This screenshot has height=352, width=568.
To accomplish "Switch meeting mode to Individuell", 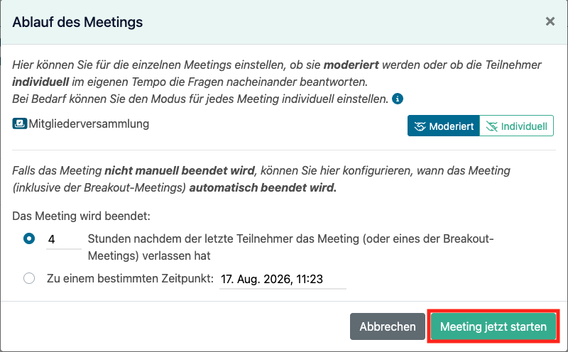I will click(x=517, y=126).
